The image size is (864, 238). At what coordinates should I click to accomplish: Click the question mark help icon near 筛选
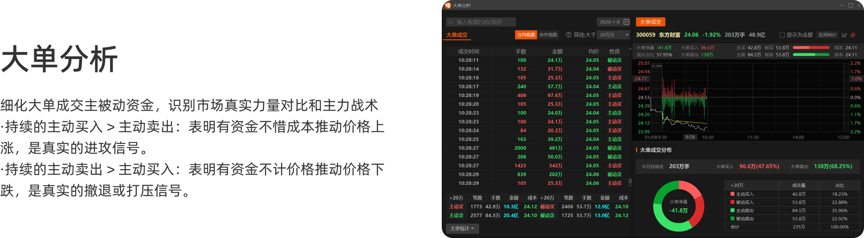pyautogui.click(x=568, y=35)
